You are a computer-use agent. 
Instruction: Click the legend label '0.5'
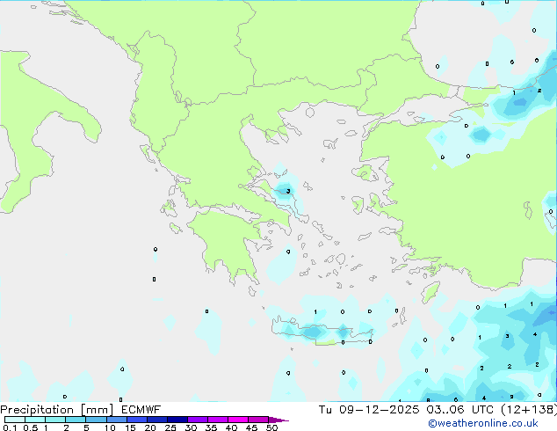pos(30,427)
